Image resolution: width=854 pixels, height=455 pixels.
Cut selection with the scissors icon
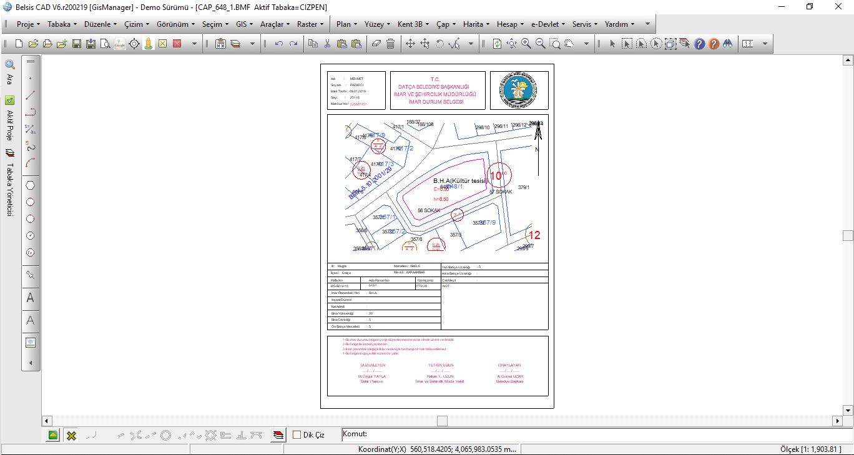327,44
